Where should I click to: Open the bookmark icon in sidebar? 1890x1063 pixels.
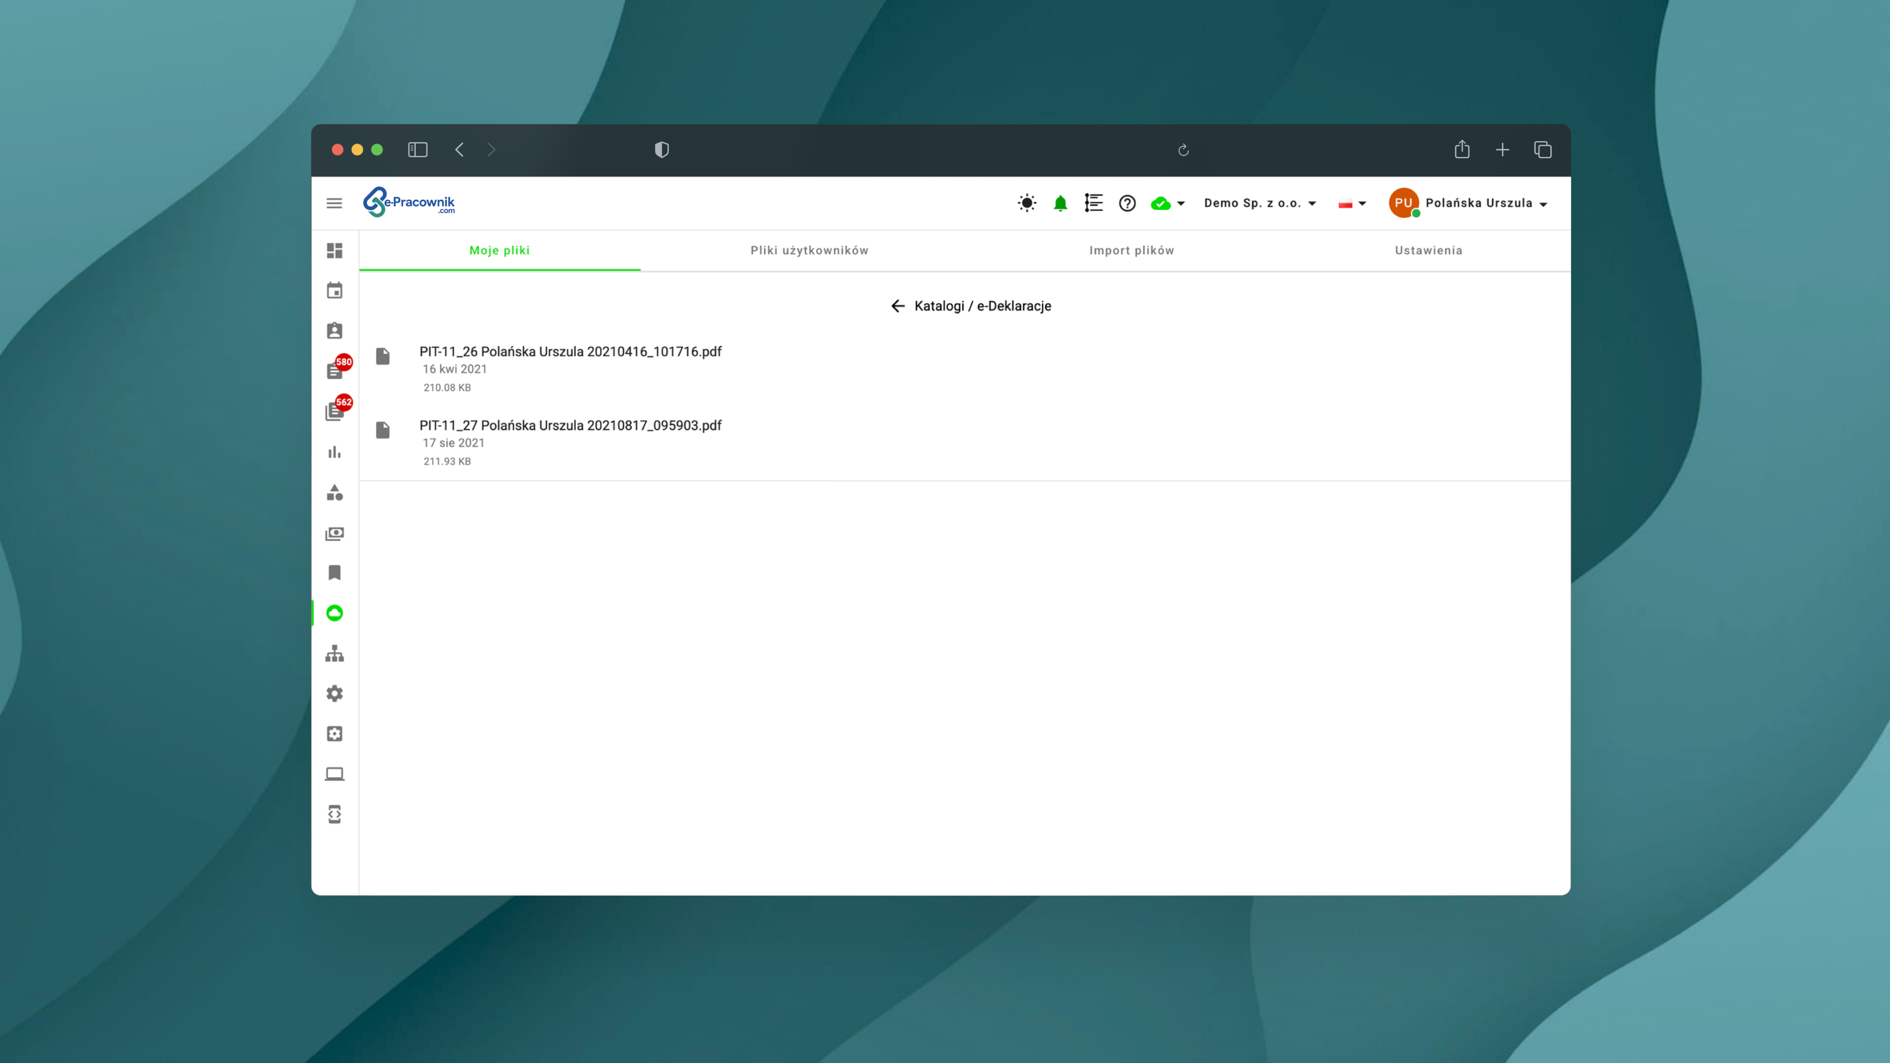point(335,572)
